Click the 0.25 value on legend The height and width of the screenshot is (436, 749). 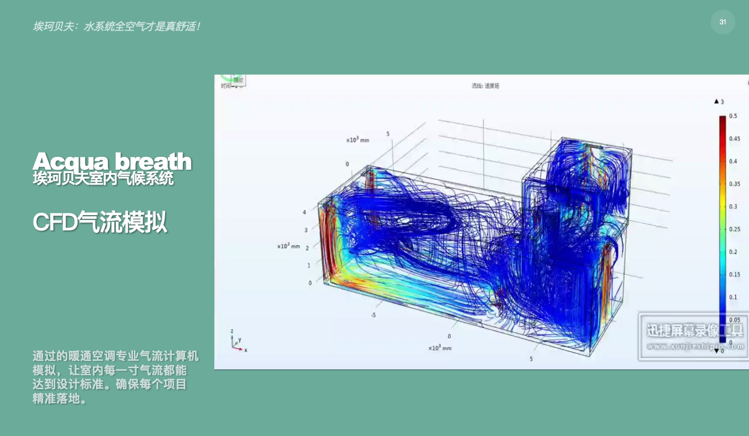click(734, 229)
